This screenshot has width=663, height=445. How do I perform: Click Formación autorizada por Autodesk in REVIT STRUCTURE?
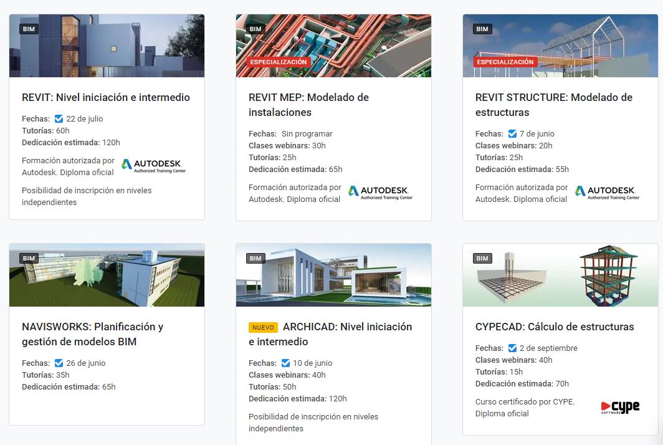pyautogui.click(x=522, y=193)
